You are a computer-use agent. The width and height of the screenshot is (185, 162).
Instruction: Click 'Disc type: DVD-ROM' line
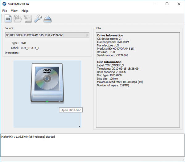coord(109,75)
